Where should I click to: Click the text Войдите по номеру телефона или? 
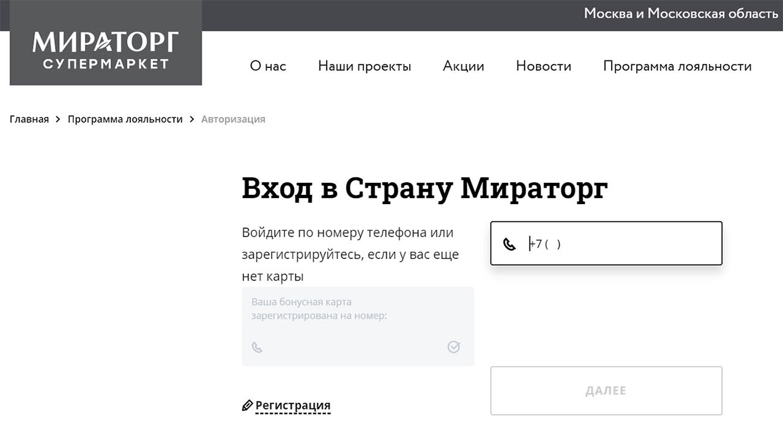click(x=348, y=233)
